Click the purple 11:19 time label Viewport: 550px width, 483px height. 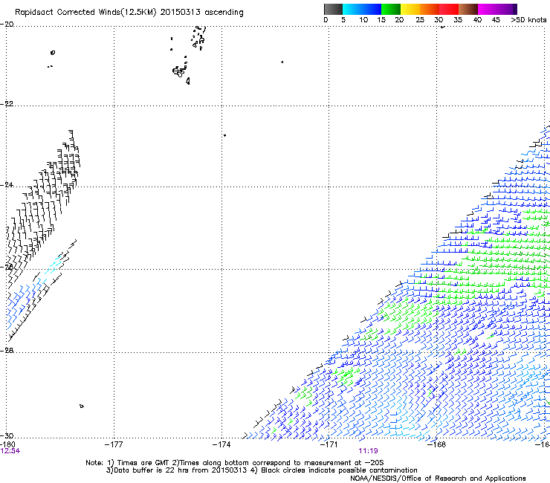tap(368, 451)
